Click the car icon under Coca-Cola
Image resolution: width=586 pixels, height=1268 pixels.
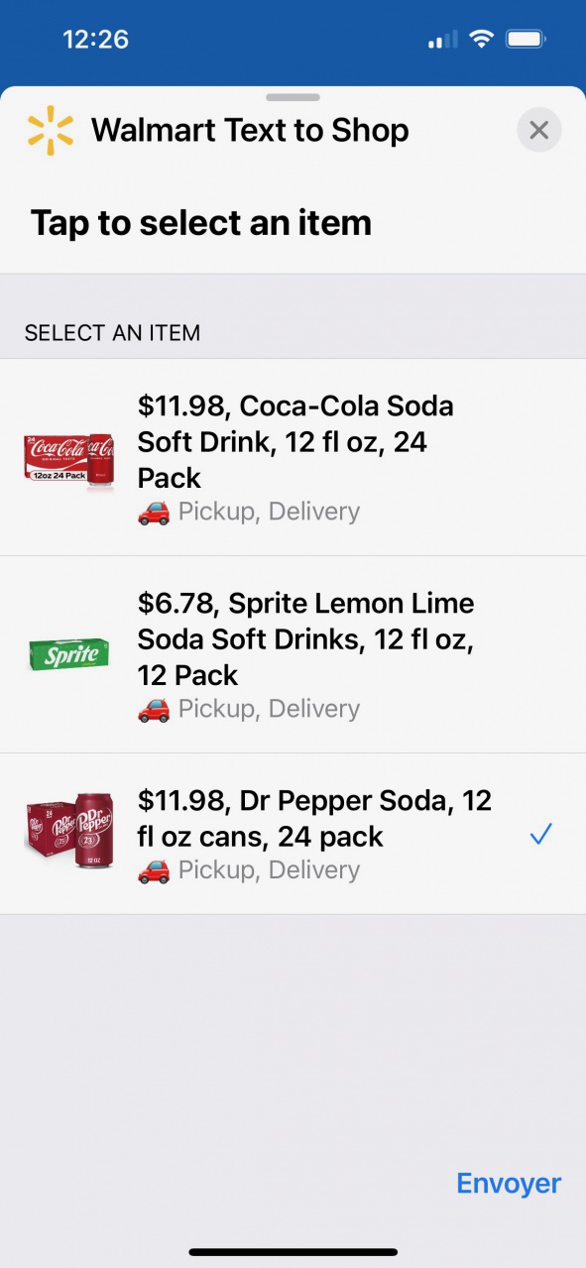click(154, 513)
